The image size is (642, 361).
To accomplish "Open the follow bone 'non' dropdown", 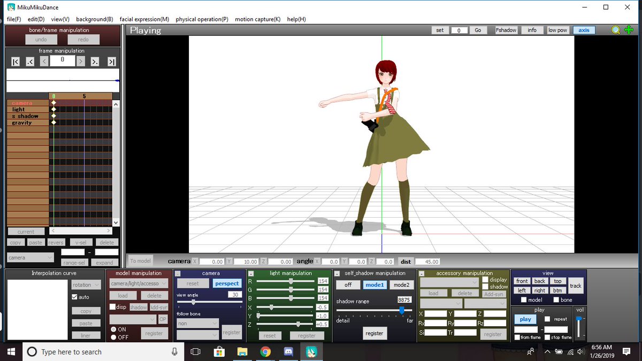I will tap(198, 324).
